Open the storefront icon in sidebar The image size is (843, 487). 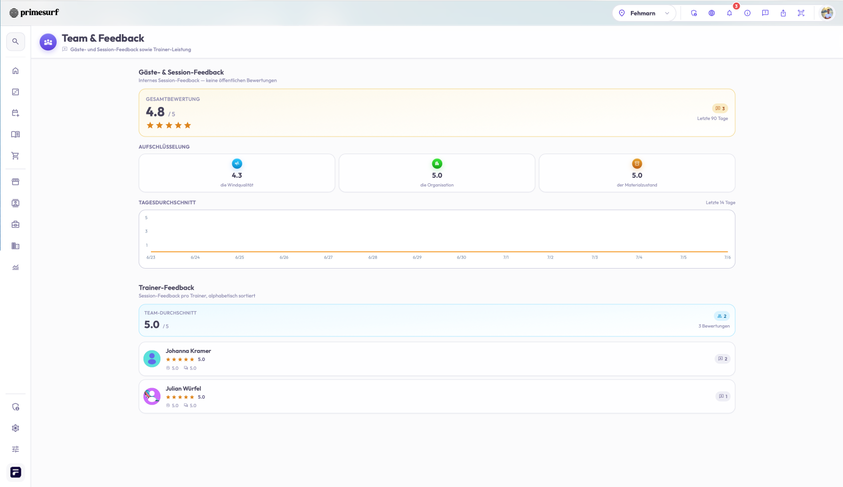(x=16, y=182)
